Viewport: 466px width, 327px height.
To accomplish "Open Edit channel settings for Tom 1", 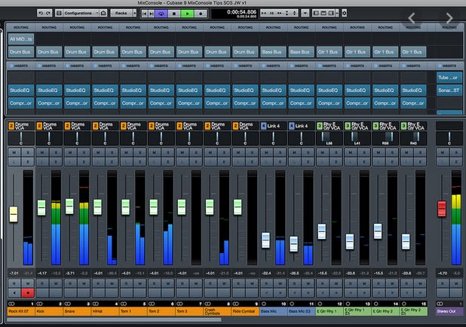I will (140, 162).
